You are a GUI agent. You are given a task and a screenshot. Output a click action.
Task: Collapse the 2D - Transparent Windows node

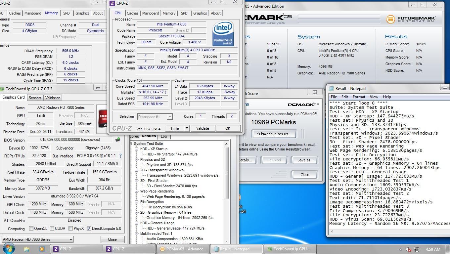click(136, 170)
